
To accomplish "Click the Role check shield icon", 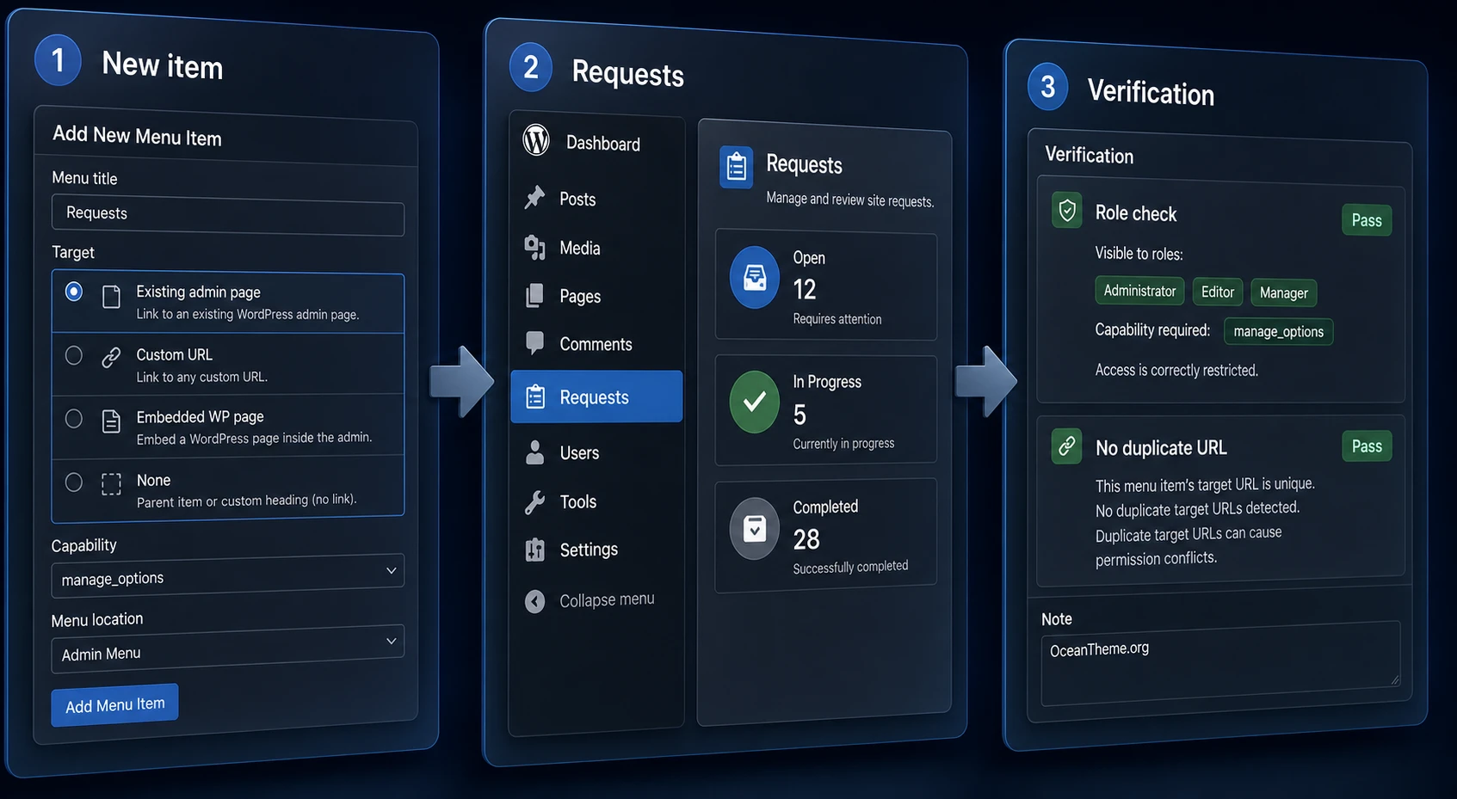I will point(1067,210).
